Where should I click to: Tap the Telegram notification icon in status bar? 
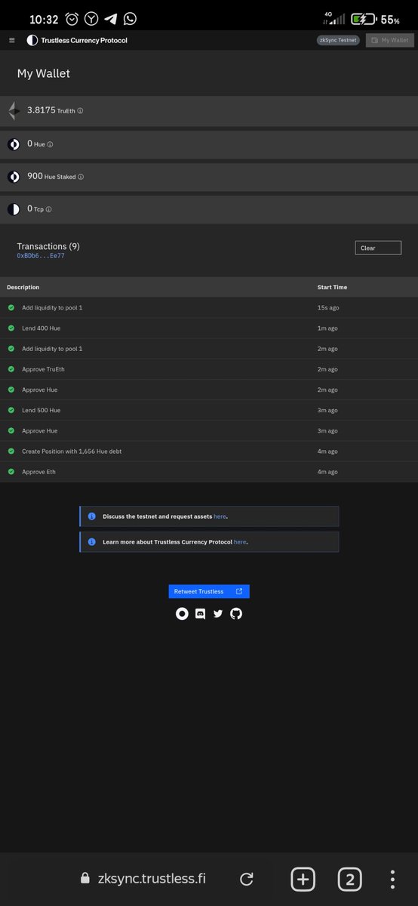(111, 18)
